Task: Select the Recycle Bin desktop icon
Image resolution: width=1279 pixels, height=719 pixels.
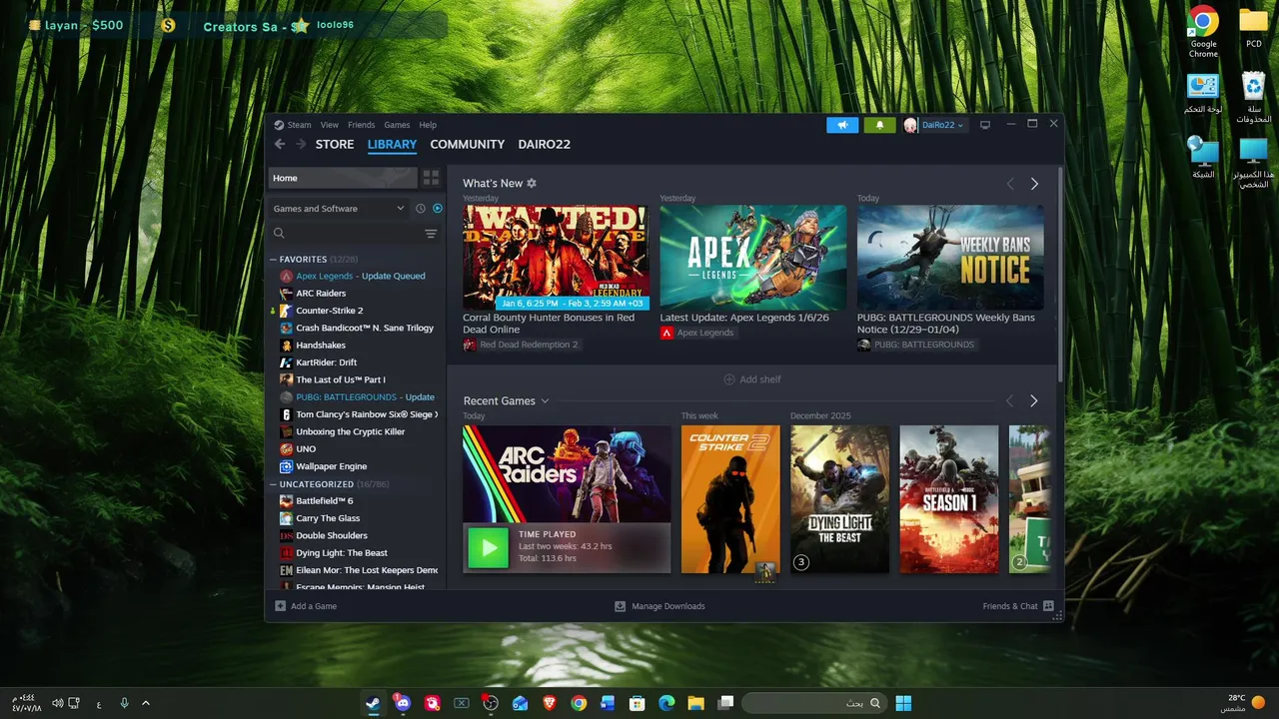Action: (x=1253, y=98)
